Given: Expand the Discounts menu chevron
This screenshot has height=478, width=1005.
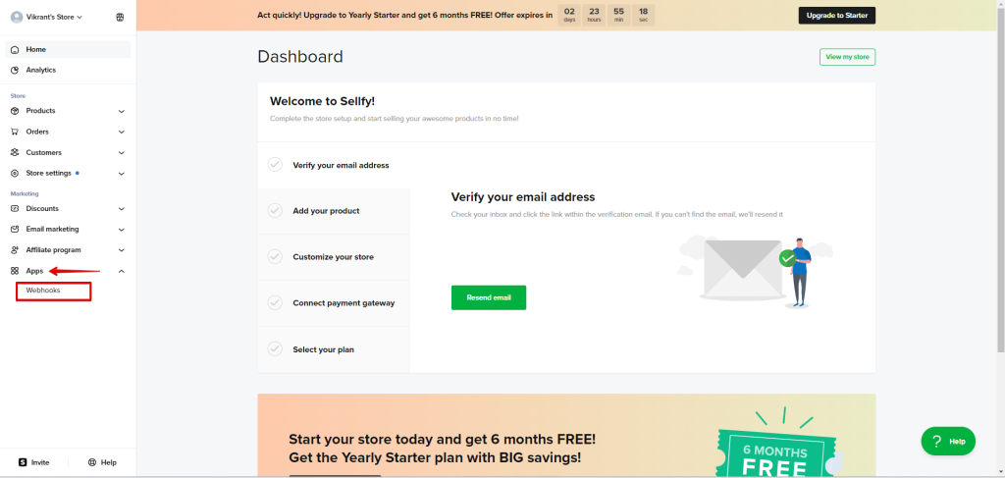Looking at the screenshot, I should click(122, 209).
